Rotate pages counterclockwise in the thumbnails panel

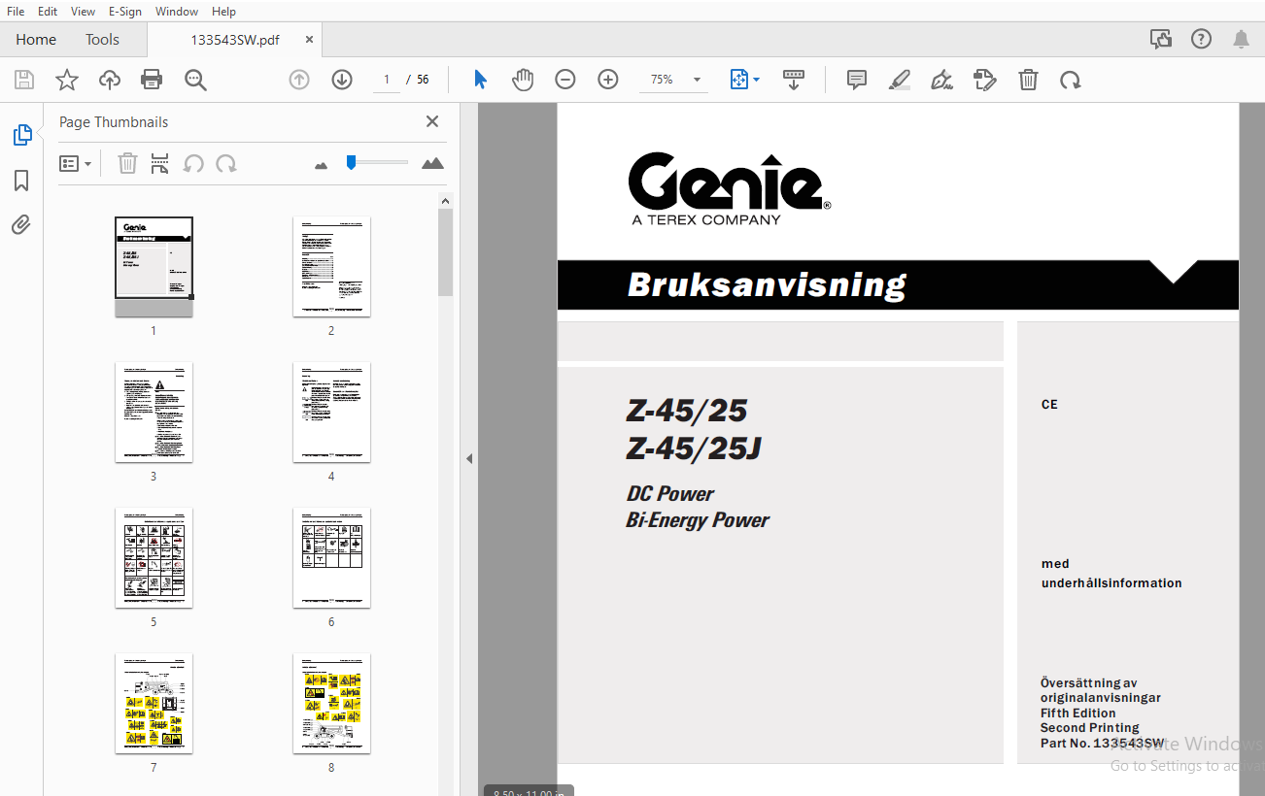pyautogui.click(x=193, y=163)
